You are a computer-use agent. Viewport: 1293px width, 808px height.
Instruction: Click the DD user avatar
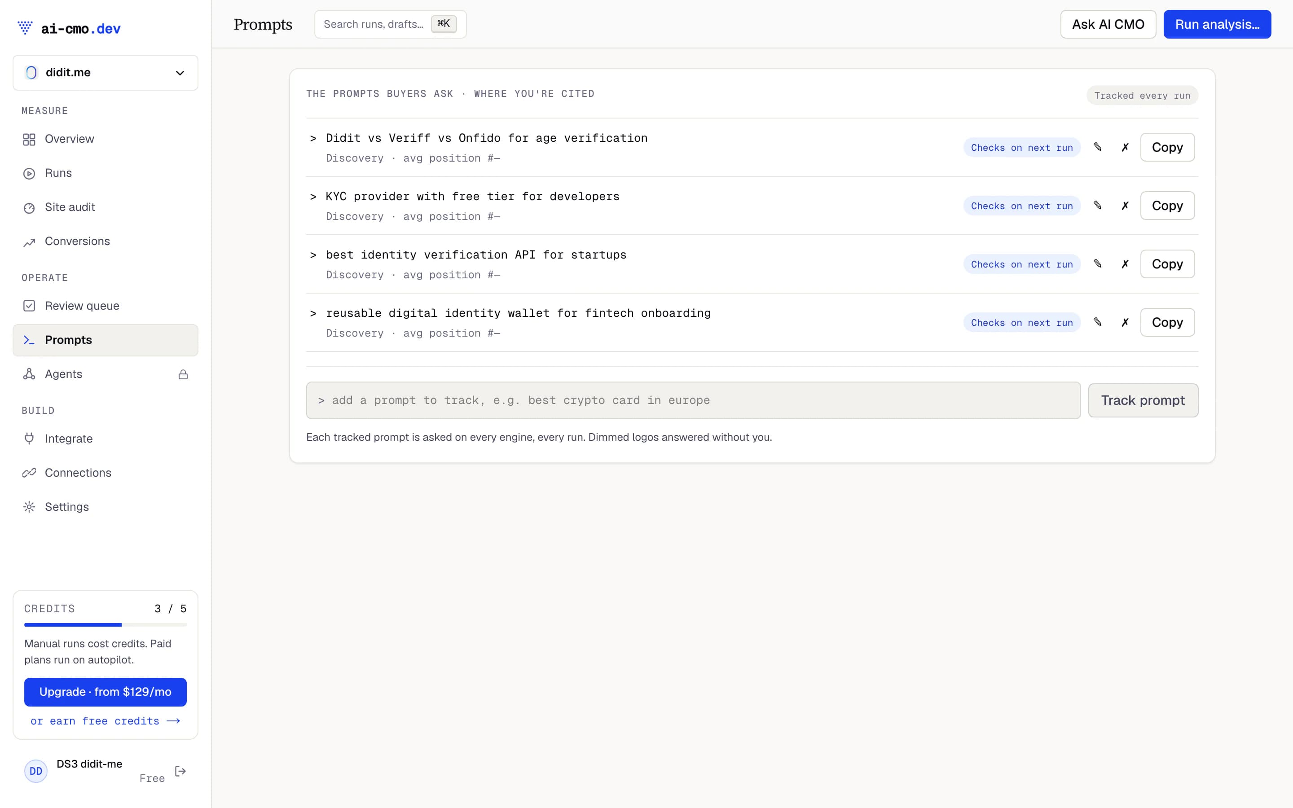tap(36, 771)
